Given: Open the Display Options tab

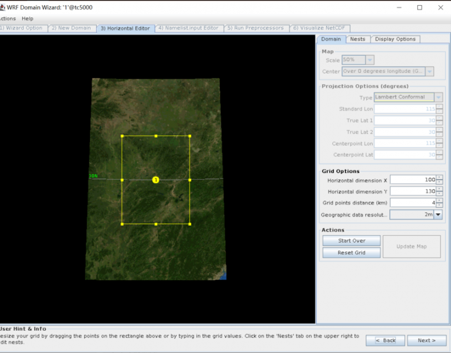Looking at the screenshot, I should [395, 39].
